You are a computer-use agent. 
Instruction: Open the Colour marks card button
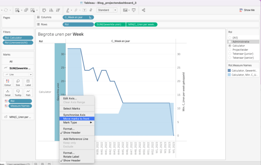[x=8, y=82]
